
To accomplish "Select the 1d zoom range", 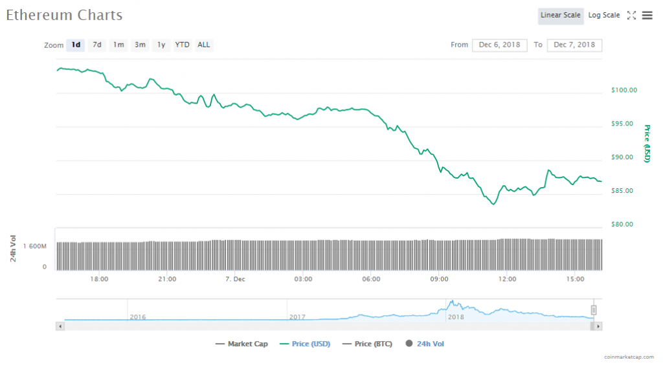I will [x=76, y=45].
